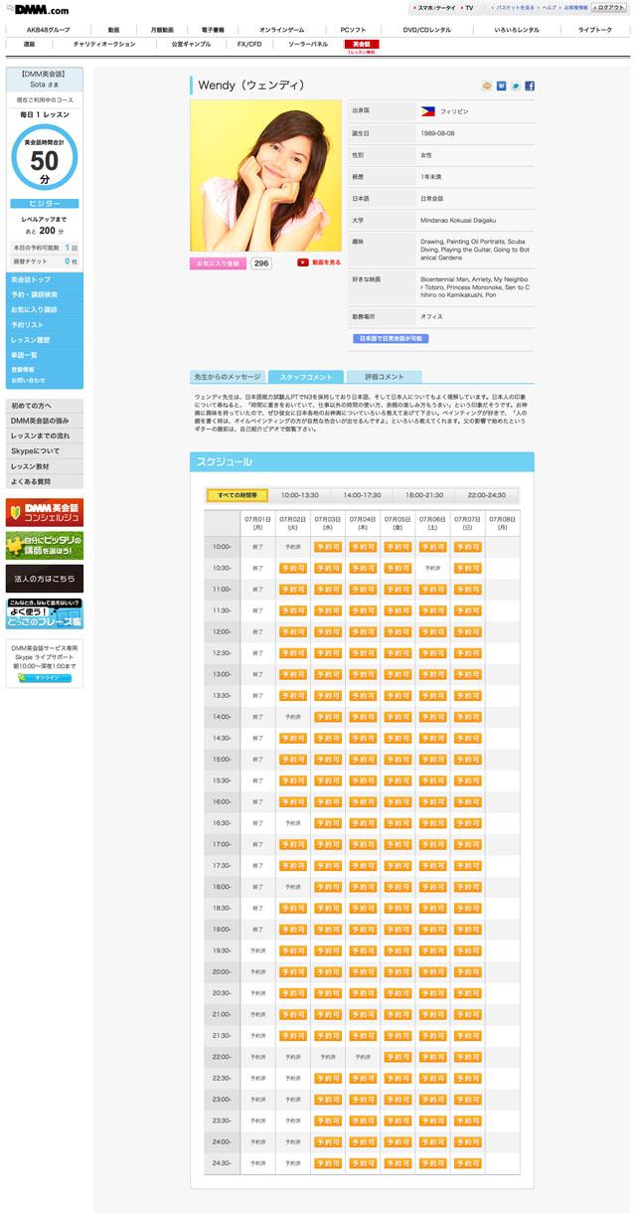This screenshot has height=1213, width=636.
Task: Click スマホ/ケータイ link in header
Action: tap(437, 7)
